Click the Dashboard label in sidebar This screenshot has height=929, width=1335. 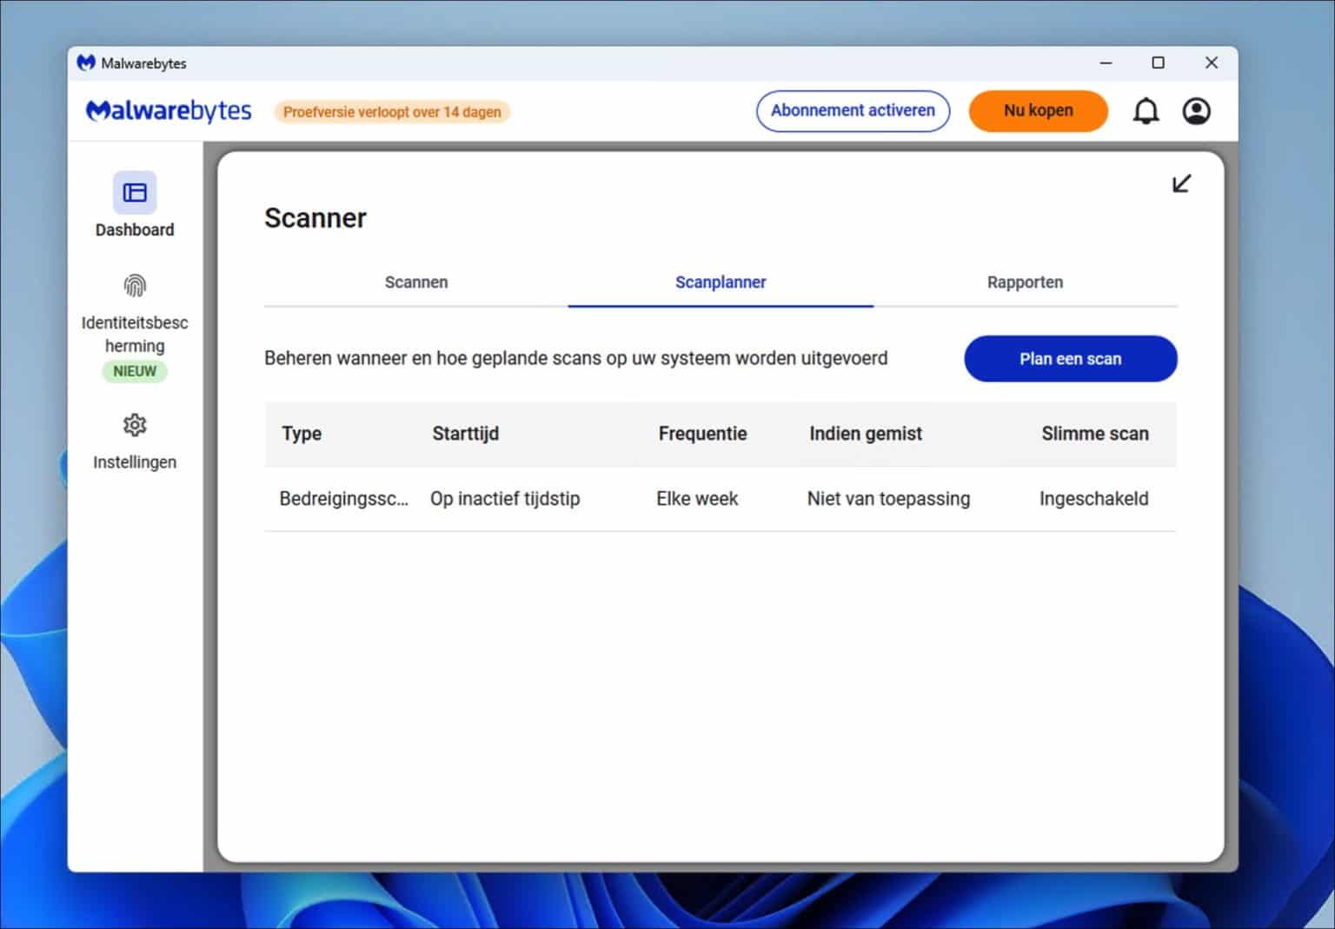[135, 230]
